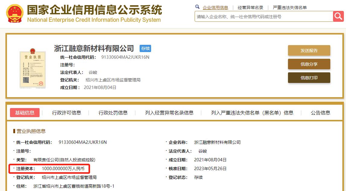Open the 公告信息 tab
Image resolution: width=346 pixels, height=191 pixels.
(320, 113)
